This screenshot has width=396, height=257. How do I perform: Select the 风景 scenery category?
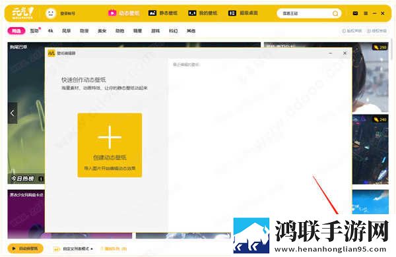[x=67, y=31]
